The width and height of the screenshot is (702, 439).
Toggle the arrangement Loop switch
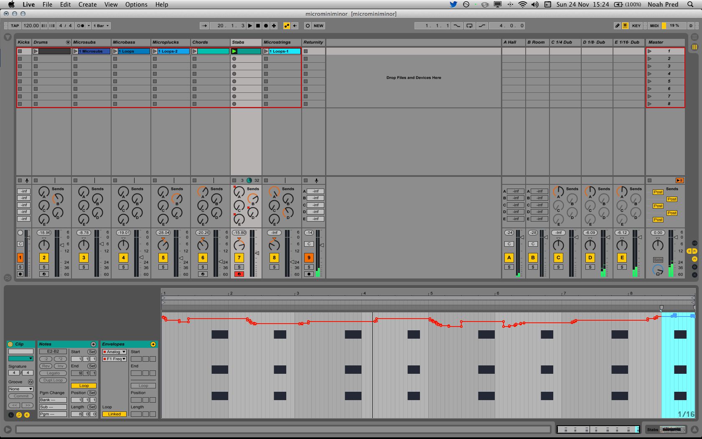(x=469, y=26)
